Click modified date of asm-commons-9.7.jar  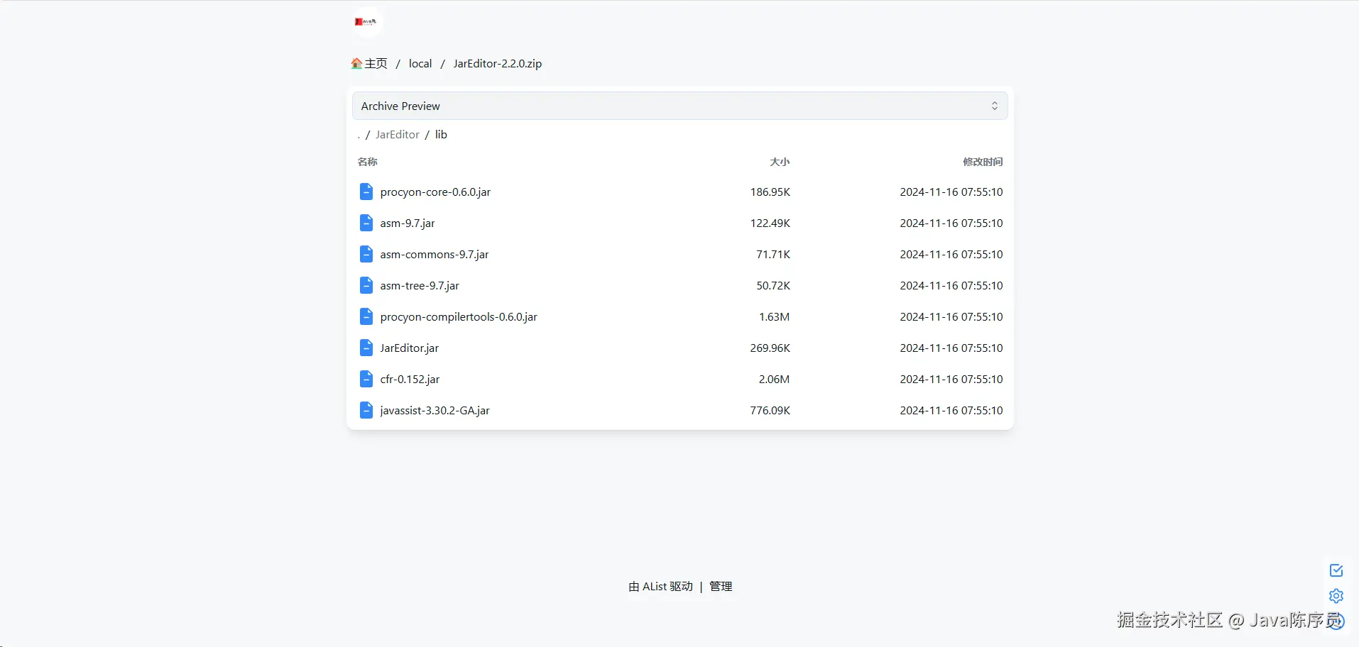pyautogui.click(x=951, y=255)
